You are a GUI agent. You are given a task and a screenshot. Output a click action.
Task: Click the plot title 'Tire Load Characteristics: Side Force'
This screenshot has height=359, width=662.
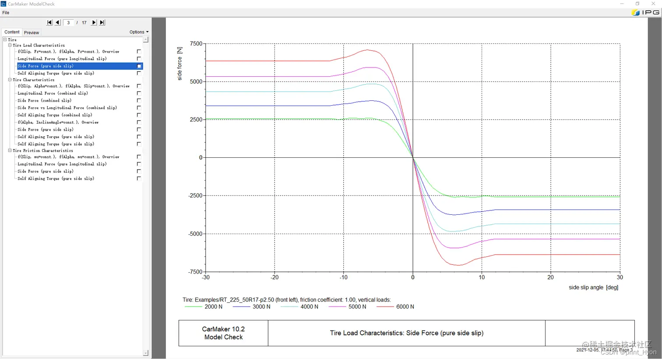407,333
